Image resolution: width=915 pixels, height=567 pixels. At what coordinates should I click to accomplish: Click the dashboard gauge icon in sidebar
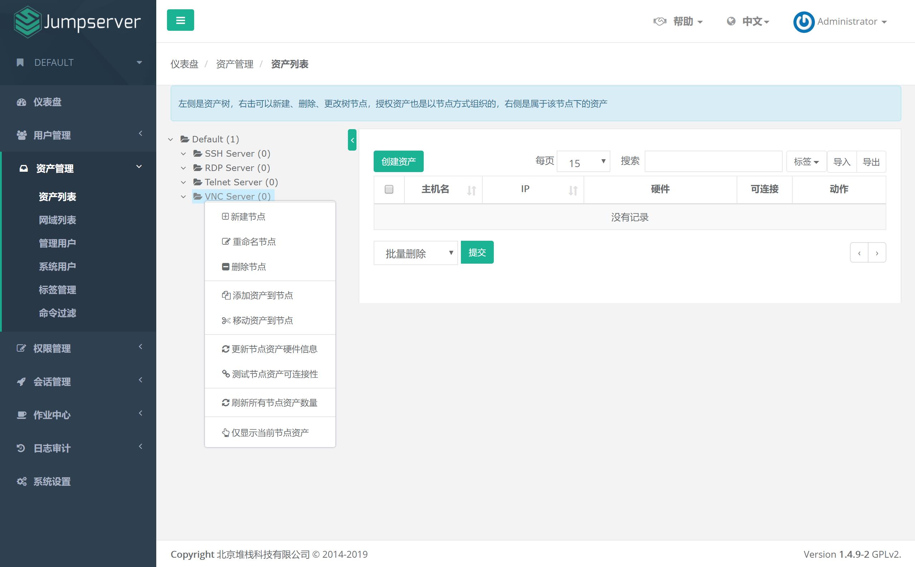click(x=21, y=102)
